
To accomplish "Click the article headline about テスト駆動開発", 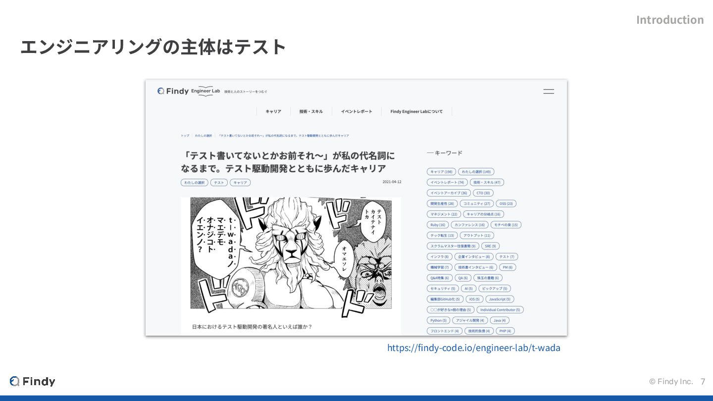I will click(x=288, y=162).
